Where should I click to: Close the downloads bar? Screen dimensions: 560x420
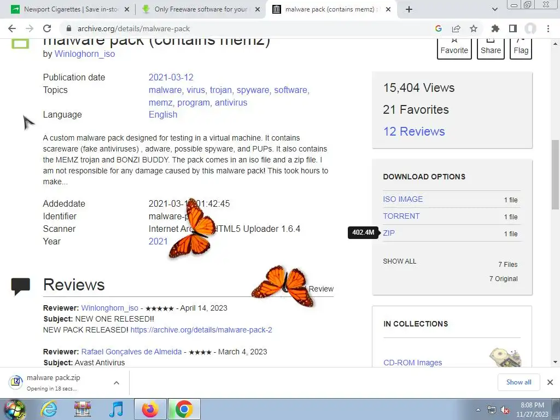[x=550, y=382]
